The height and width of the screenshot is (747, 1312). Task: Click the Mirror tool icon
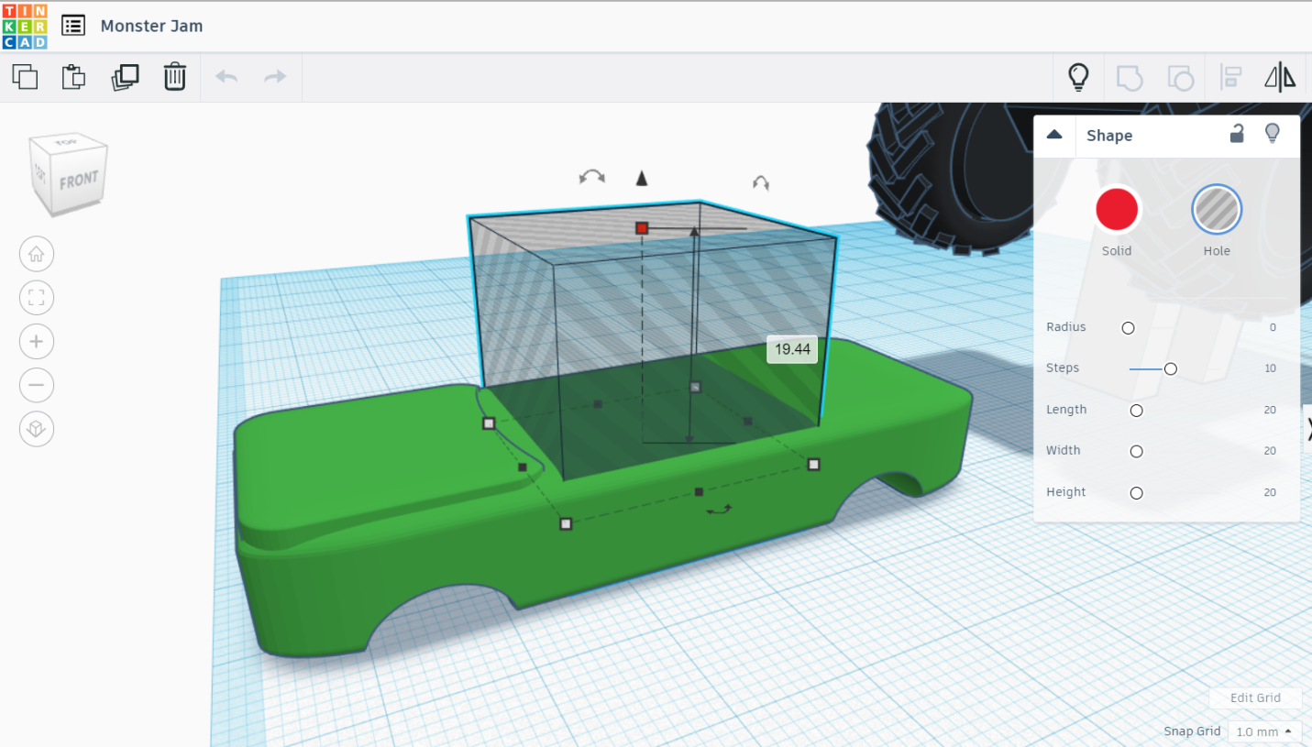coord(1280,77)
